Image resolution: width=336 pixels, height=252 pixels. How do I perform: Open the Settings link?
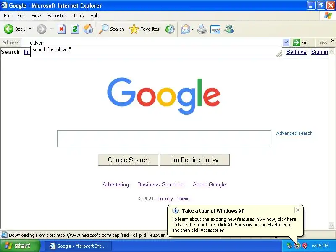tap(297, 52)
